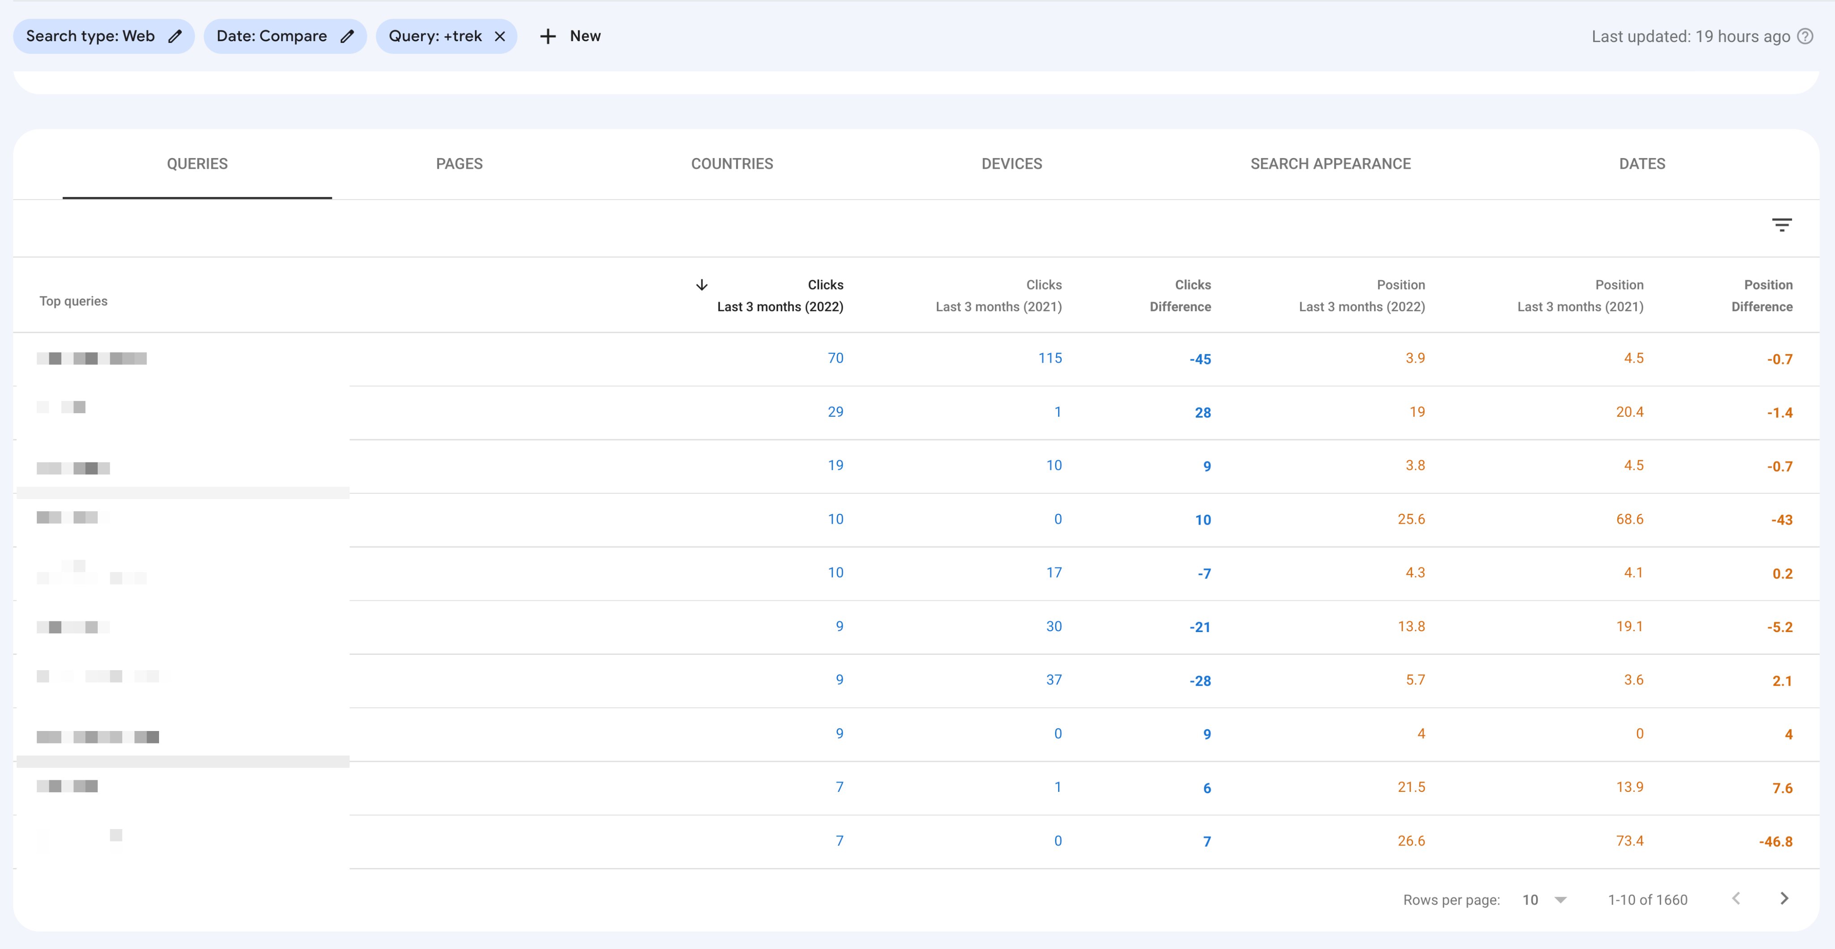Select the position difference 2.1 cell
Screen dimensions: 1835x949
point(1782,681)
